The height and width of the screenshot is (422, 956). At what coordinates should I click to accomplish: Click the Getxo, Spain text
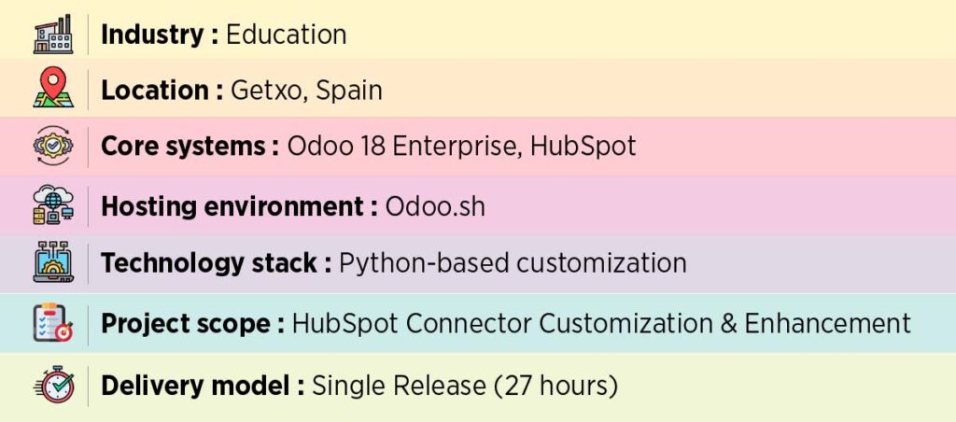306,91
